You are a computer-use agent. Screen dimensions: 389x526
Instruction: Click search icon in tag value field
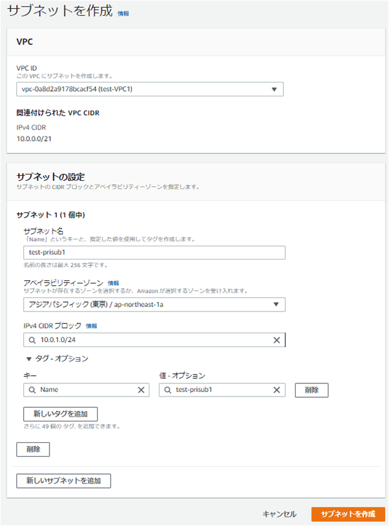168,390
